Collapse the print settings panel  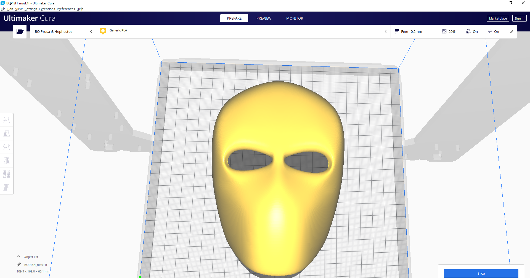[x=386, y=31]
